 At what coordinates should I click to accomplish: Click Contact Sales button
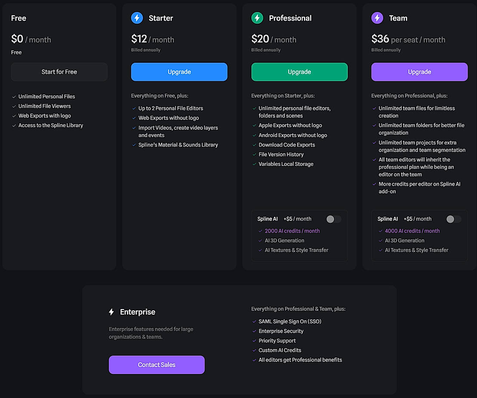click(157, 365)
